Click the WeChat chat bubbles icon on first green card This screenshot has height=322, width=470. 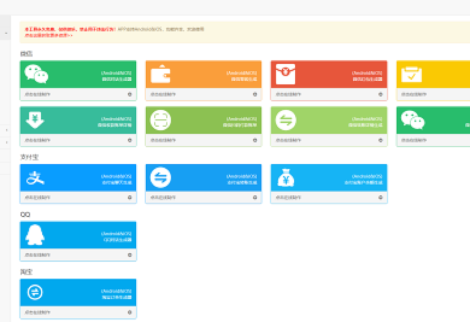pyautogui.click(x=36, y=74)
